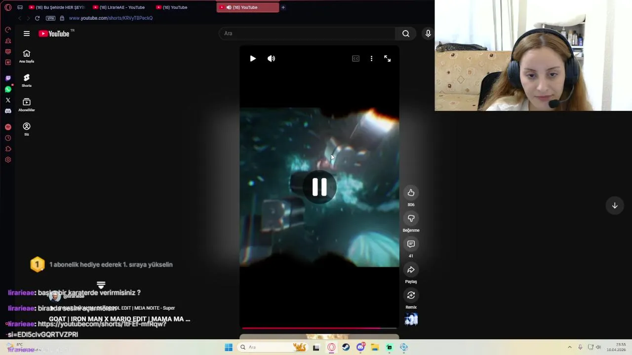Open the taskbar volume icon

[x=598, y=347]
